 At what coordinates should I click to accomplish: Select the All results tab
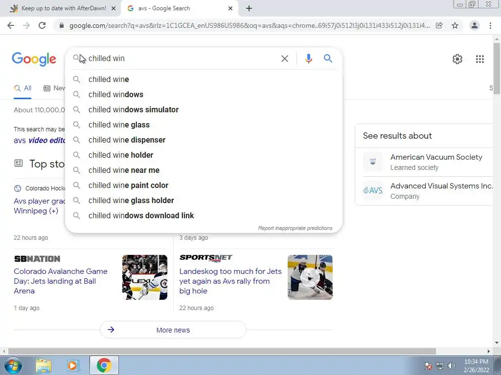tap(23, 88)
